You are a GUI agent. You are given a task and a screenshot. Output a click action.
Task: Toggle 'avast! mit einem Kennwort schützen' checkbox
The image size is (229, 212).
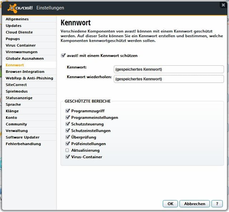click(63, 56)
